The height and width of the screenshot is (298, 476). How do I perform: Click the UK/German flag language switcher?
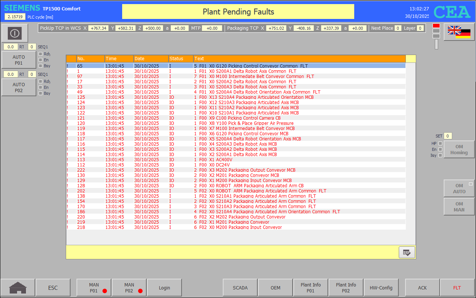459,32
